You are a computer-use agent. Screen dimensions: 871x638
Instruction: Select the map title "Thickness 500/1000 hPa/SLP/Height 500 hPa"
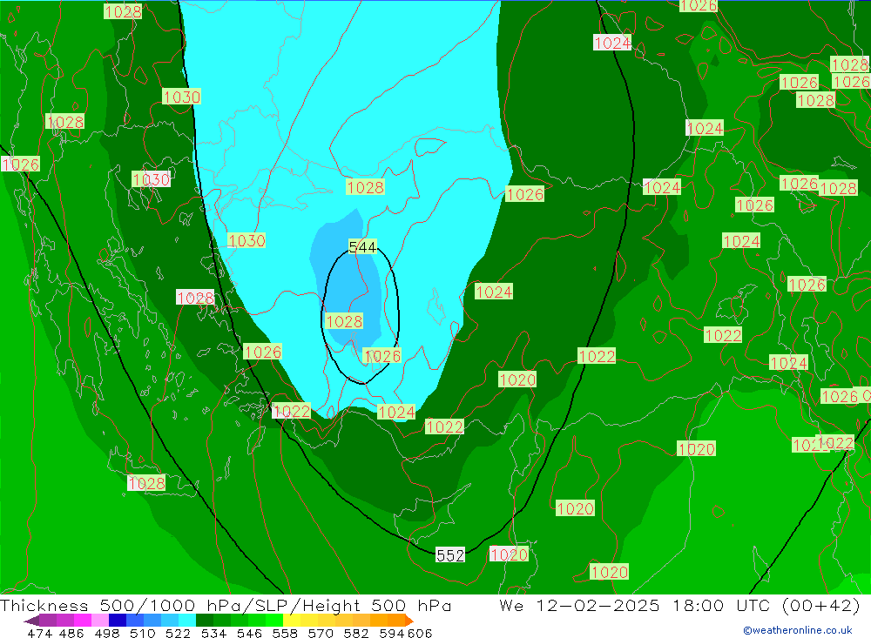click(x=226, y=605)
